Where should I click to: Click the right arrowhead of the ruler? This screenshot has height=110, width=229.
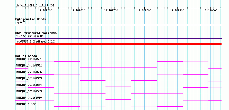[221, 8]
